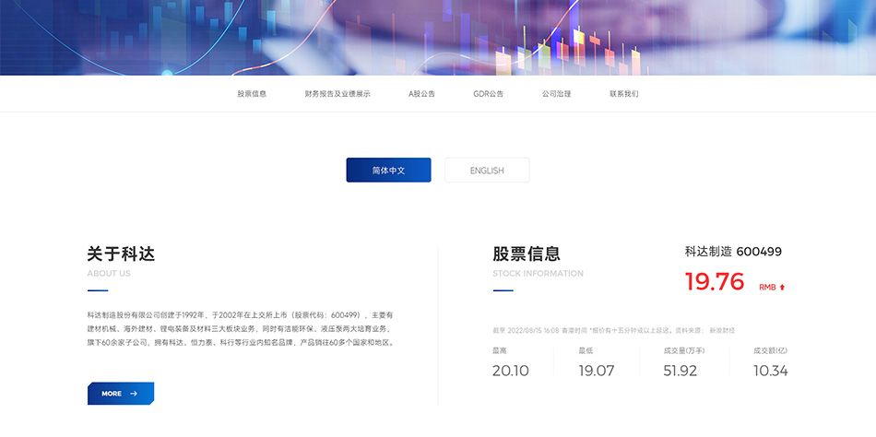Click the 最低 value 19.07
The image size is (876, 437).
pyautogui.click(x=596, y=371)
